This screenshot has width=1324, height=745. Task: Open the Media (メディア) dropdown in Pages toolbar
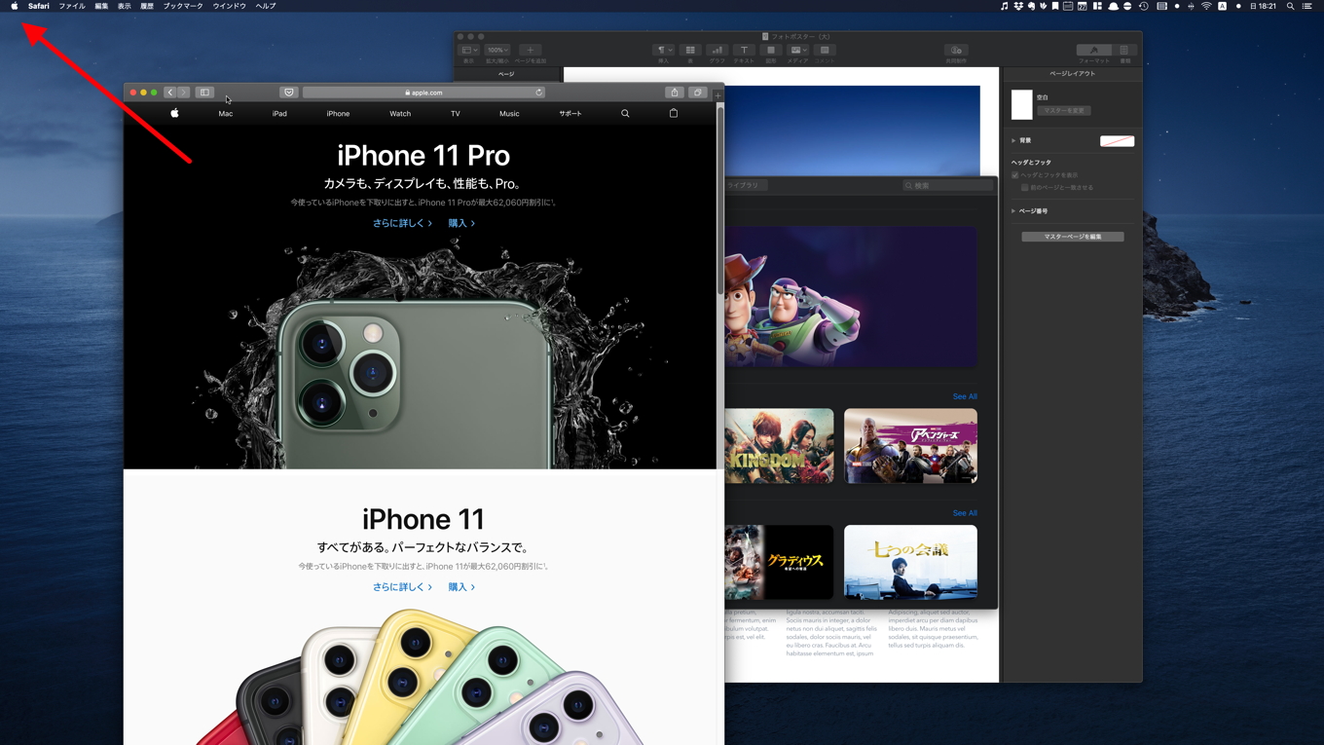pos(797,50)
